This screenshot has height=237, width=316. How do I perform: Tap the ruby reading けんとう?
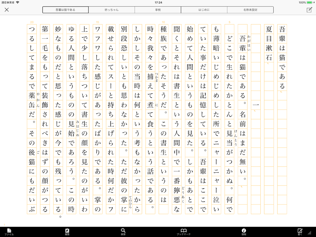tap(236, 138)
